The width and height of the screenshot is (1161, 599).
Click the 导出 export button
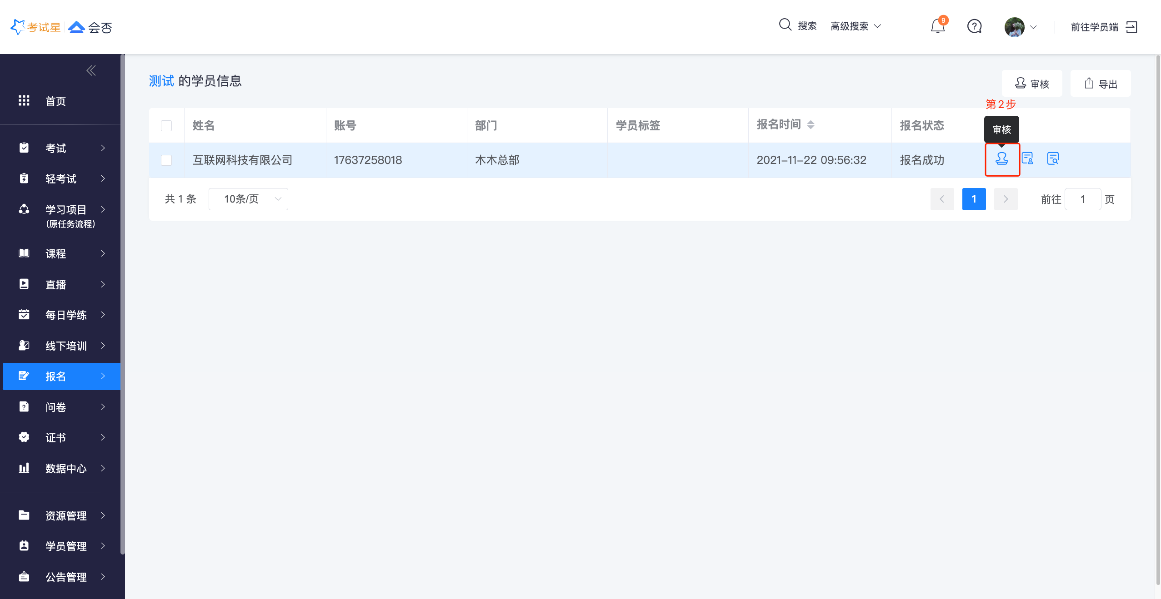1101,84
